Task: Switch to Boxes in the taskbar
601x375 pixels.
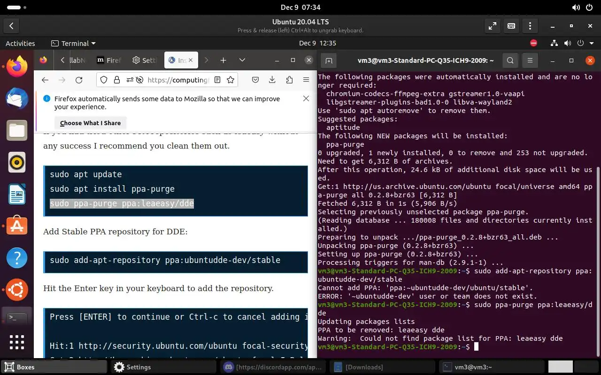Action: (54, 367)
